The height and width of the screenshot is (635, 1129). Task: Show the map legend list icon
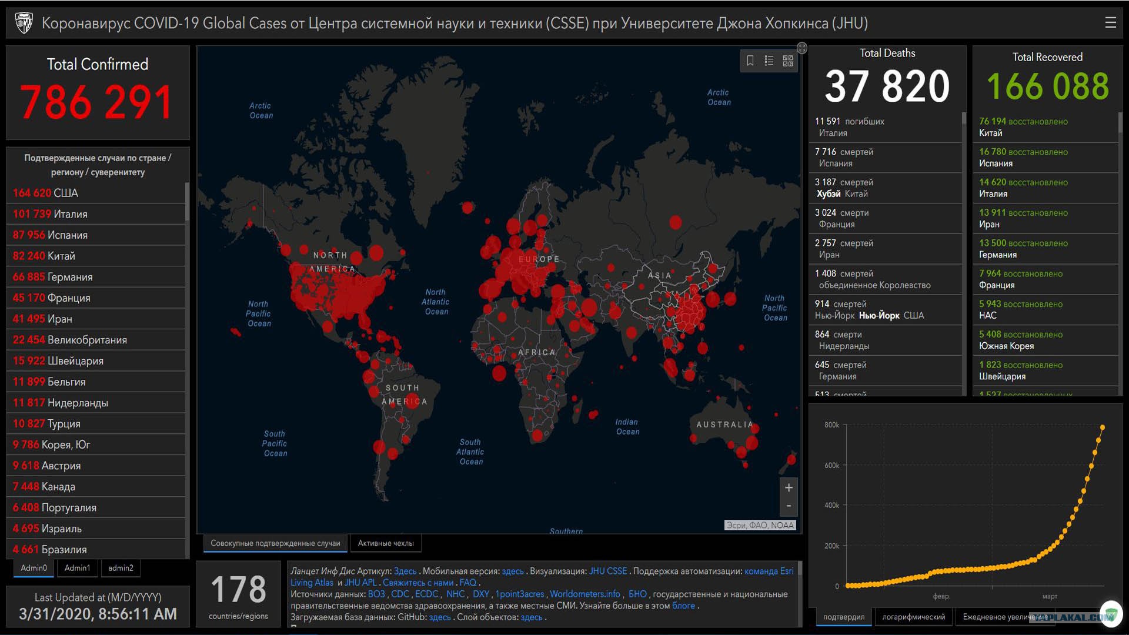[x=769, y=61]
